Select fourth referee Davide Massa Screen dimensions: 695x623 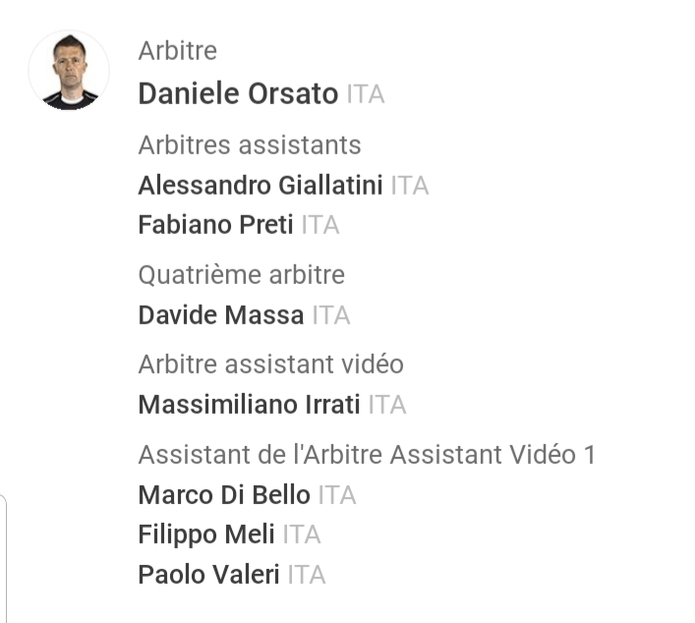coord(220,315)
